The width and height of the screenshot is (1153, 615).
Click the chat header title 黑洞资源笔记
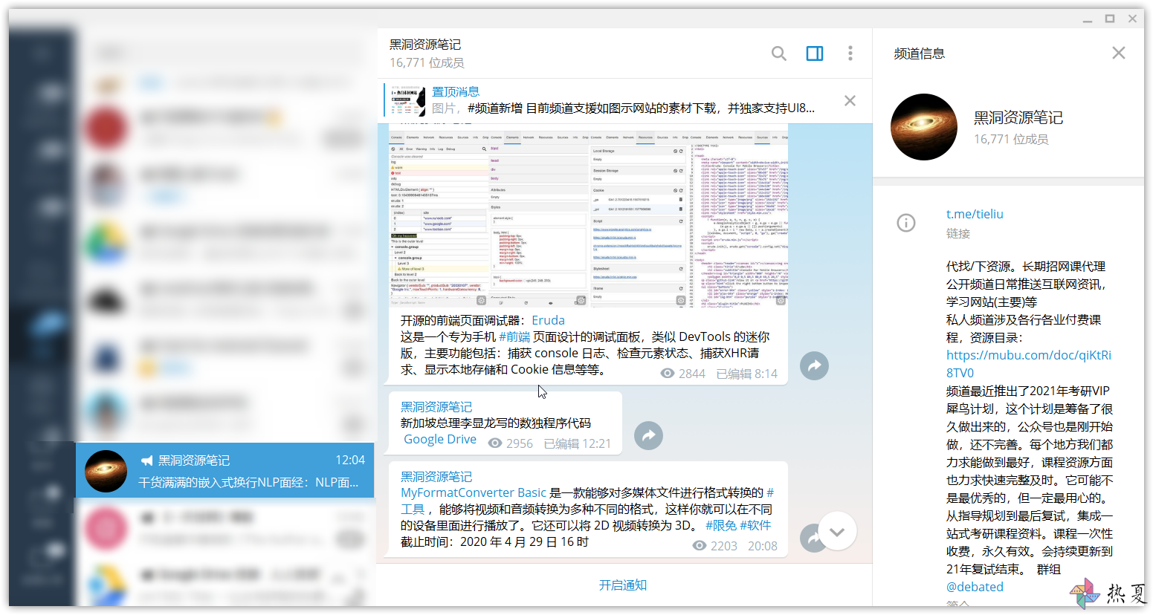point(425,45)
